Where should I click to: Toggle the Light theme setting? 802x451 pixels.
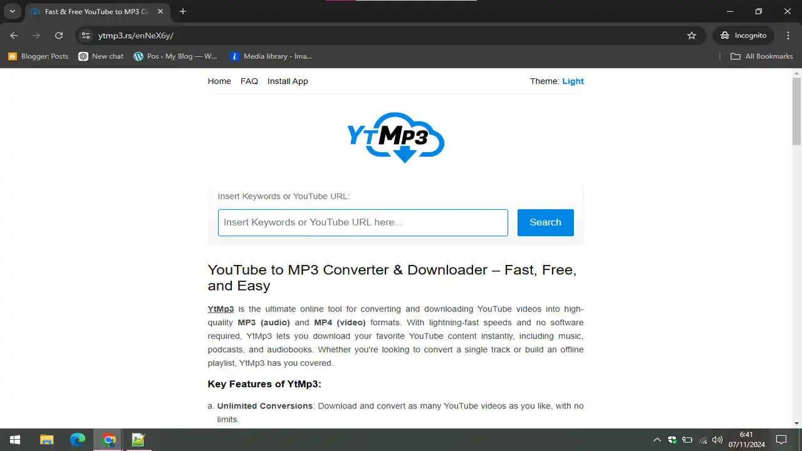573,81
